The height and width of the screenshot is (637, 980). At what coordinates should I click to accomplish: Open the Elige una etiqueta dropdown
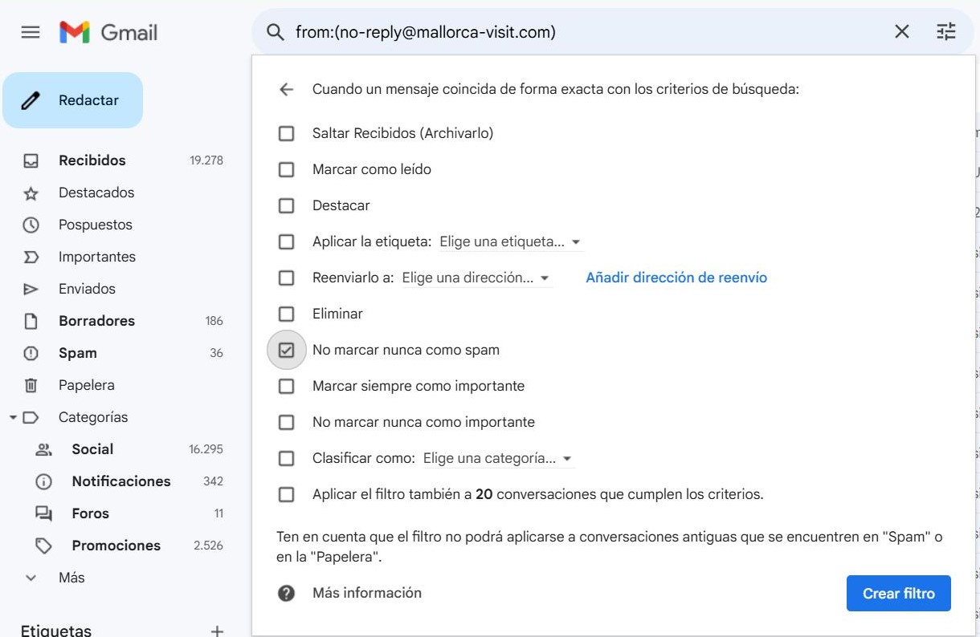[x=511, y=241]
